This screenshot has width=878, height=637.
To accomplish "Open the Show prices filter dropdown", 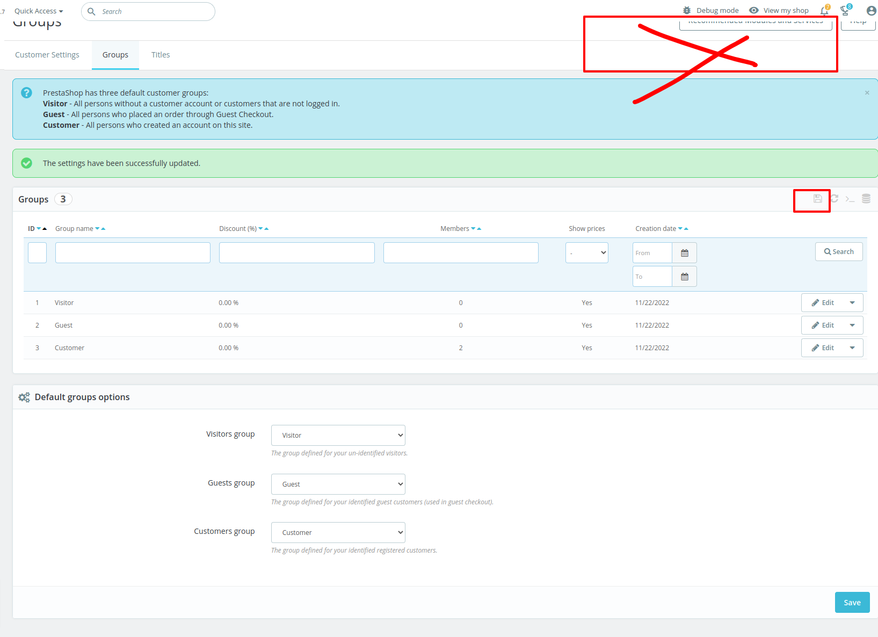I will [x=586, y=252].
